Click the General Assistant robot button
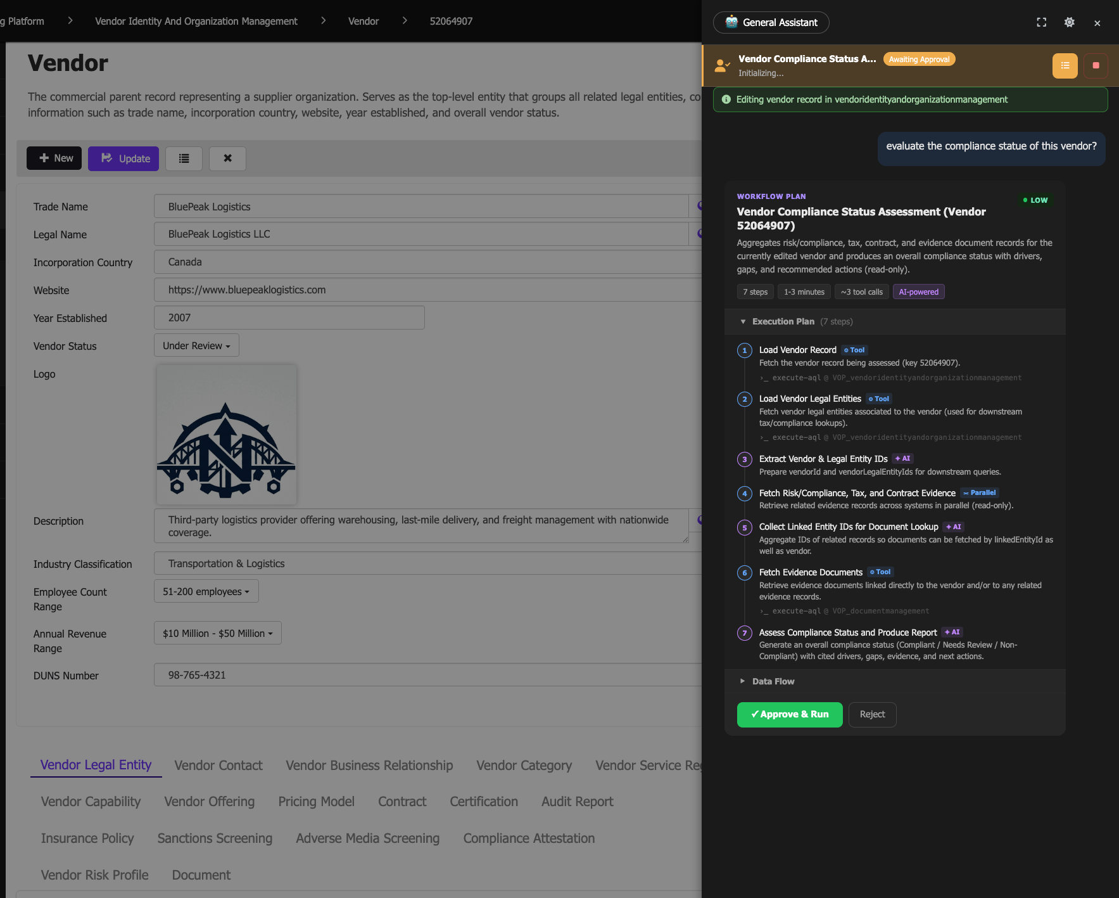 [x=771, y=22]
